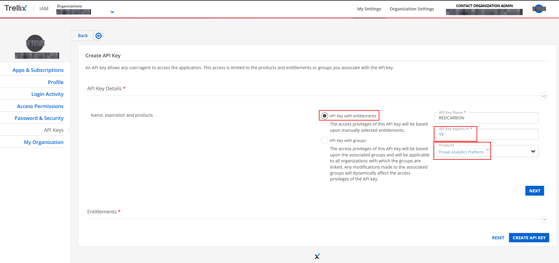Viewport: 559px width, 263px height.
Task: Remove the Threat Analytics Platform tag
Action: [x=488, y=150]
